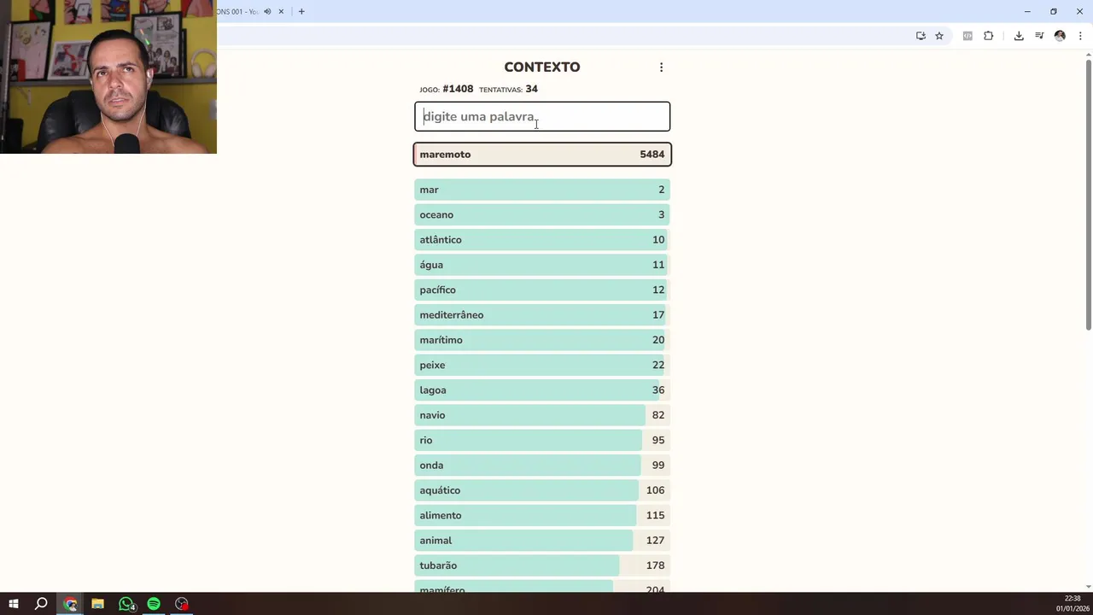
Task: Click the 'onda' guess row
Action: point(542,466)
